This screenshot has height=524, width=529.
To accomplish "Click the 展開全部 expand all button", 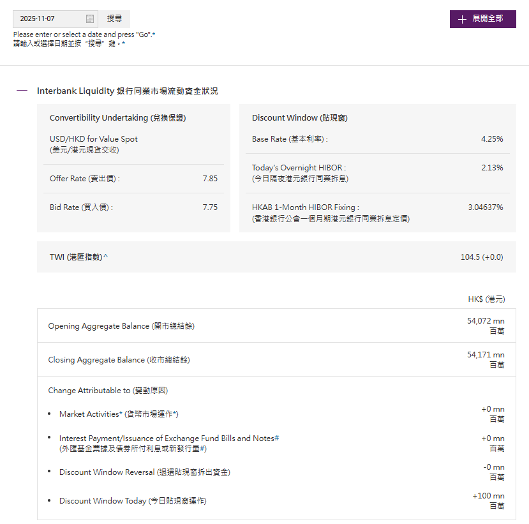I will [x=483, y=19].
